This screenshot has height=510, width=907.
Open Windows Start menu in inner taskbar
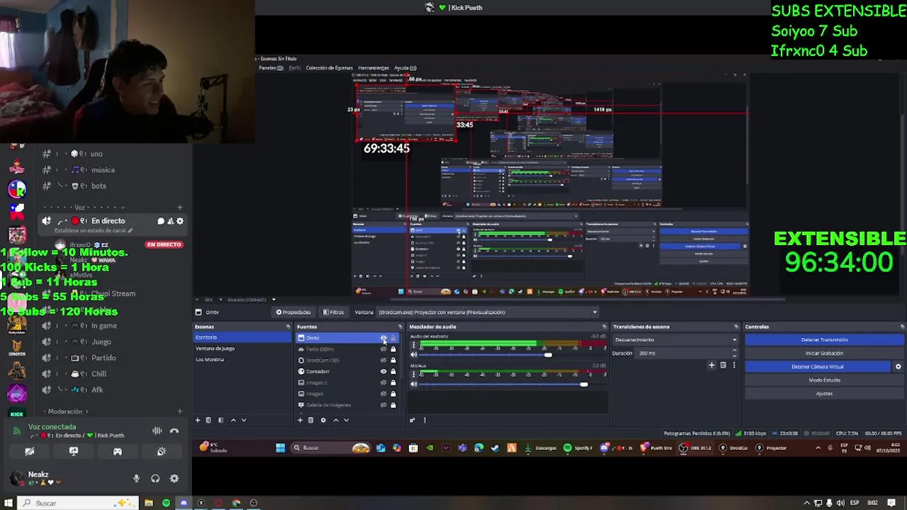(280, 448)
